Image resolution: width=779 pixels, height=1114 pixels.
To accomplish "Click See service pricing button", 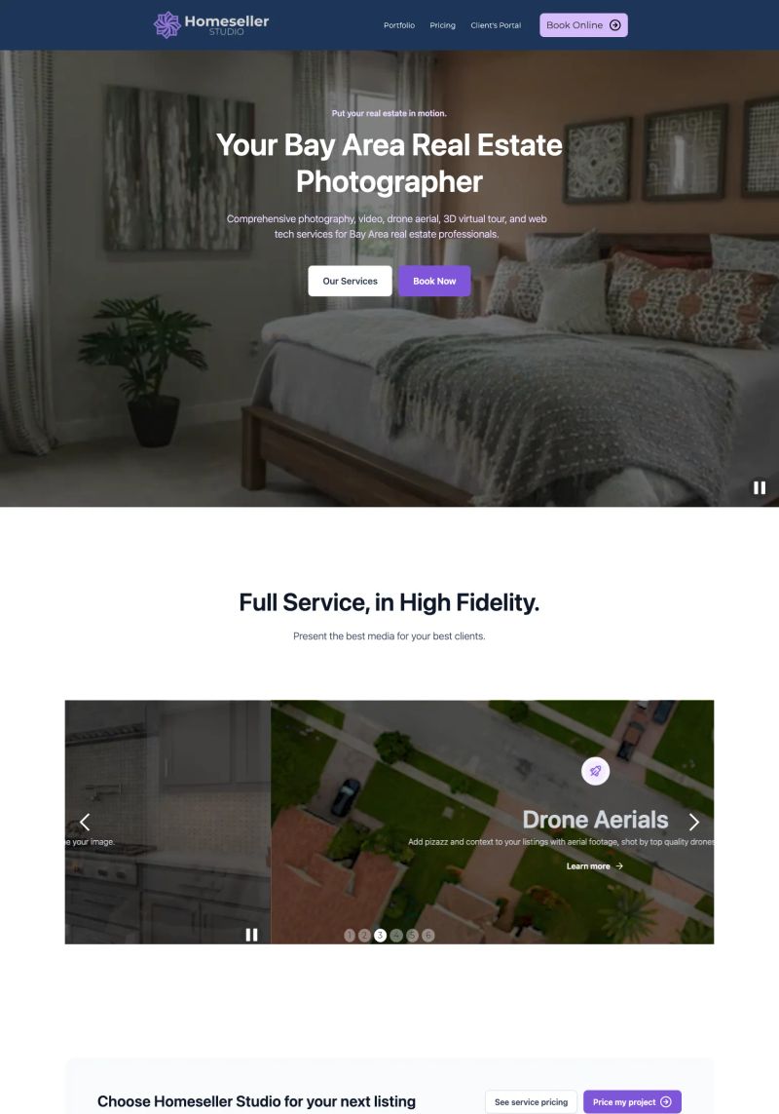I will pos(531,1102).
